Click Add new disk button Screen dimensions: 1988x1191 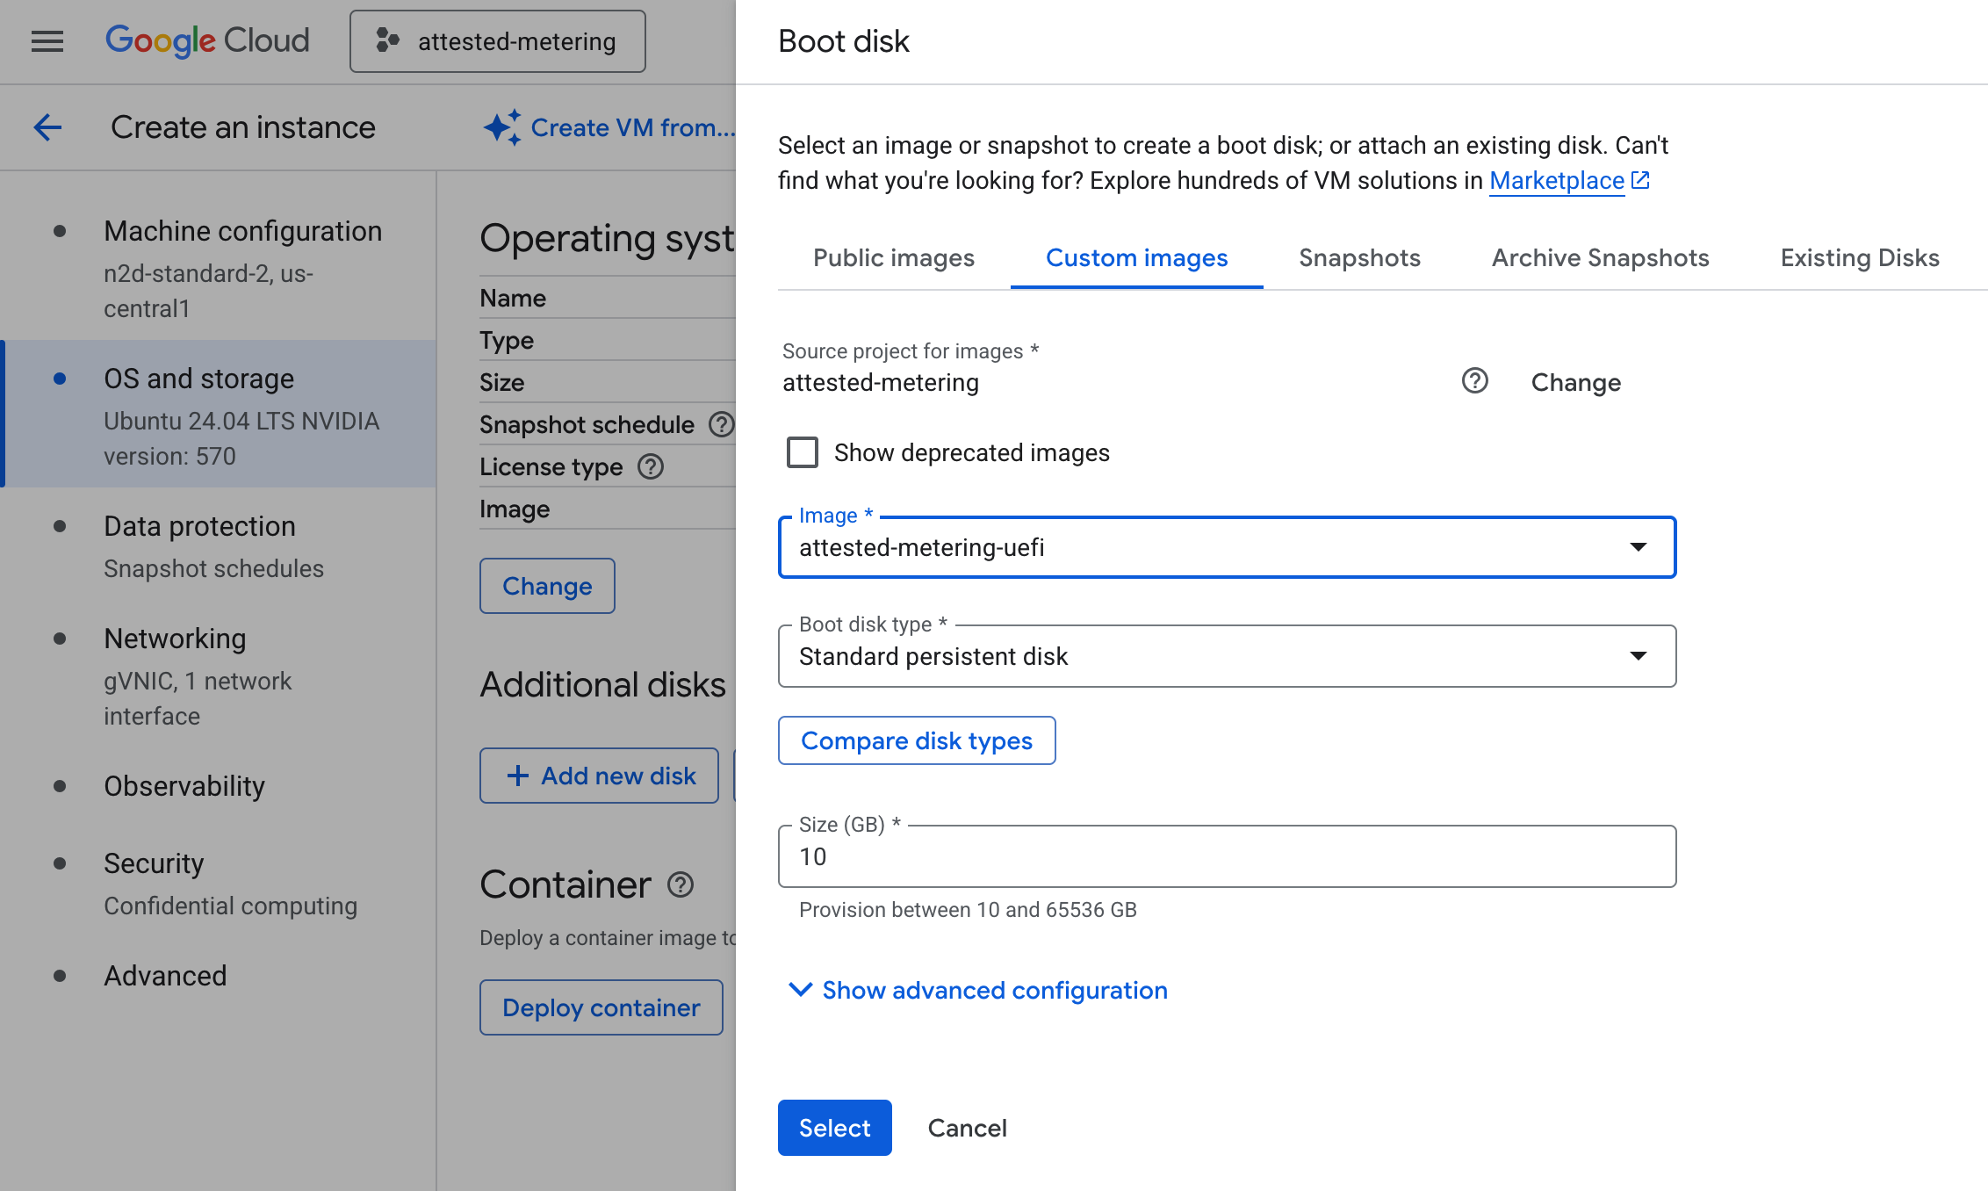click(599, 776)
